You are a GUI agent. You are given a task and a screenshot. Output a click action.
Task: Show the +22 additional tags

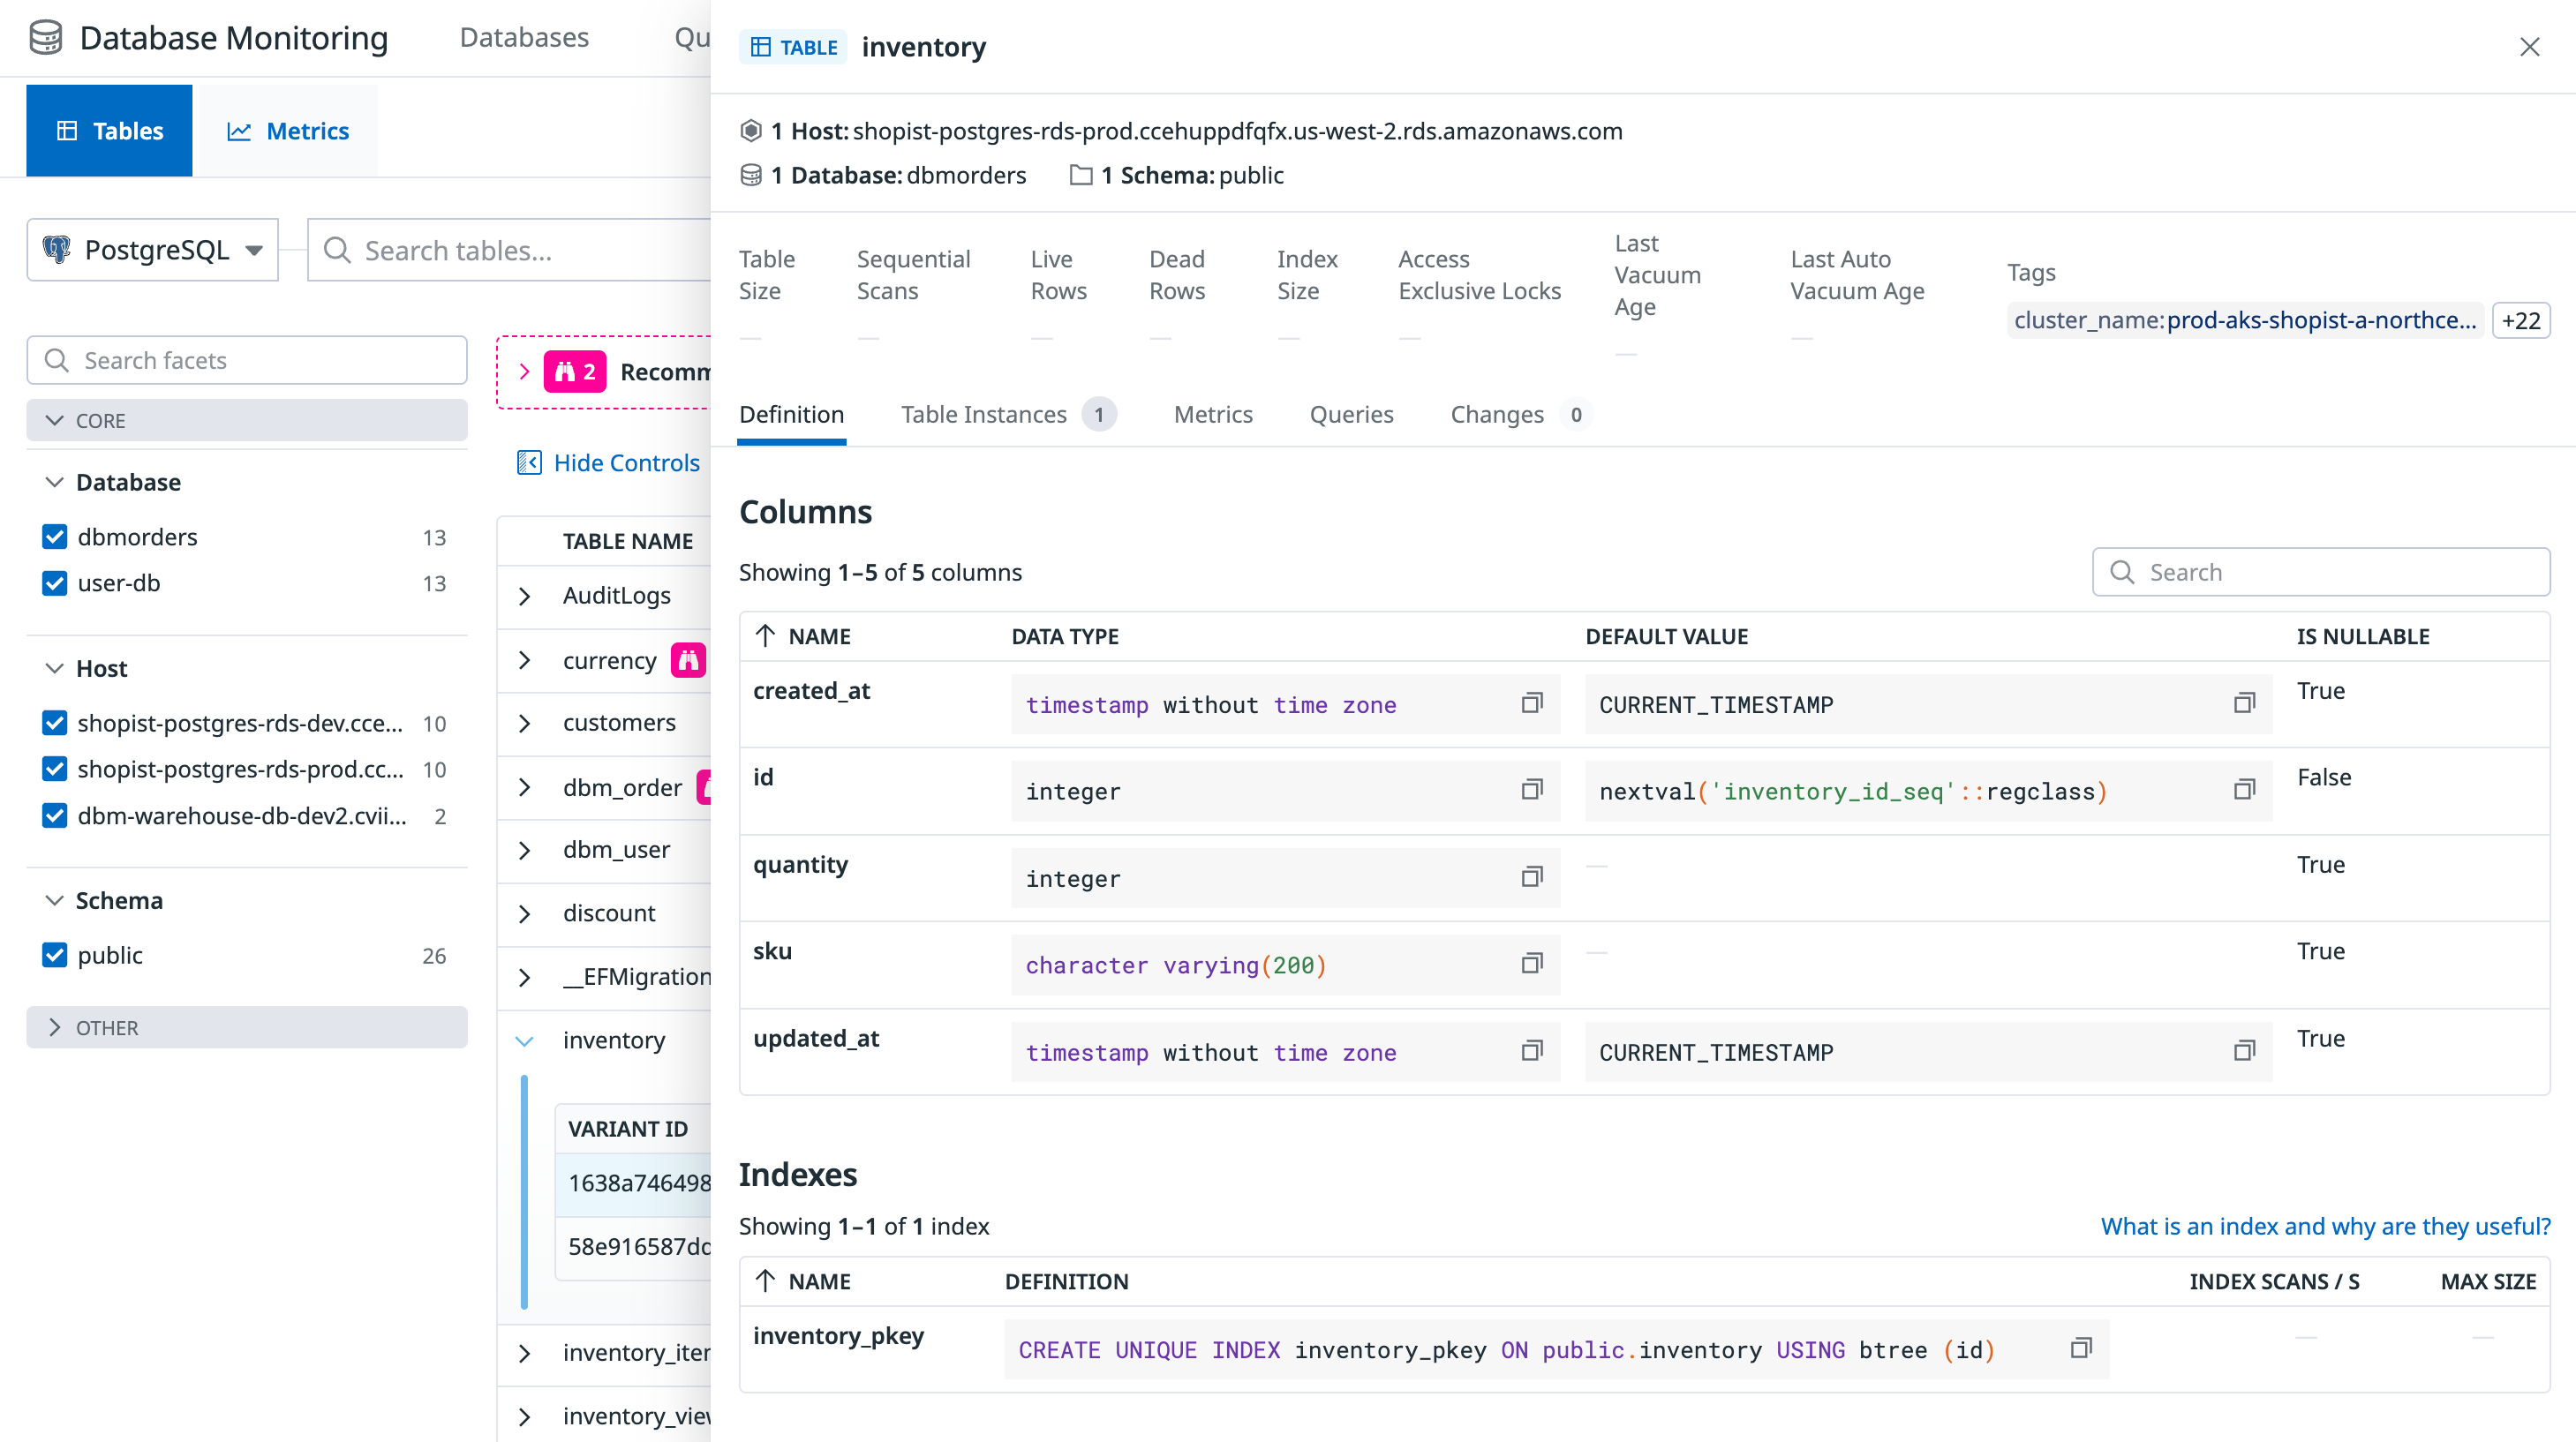2520,320
